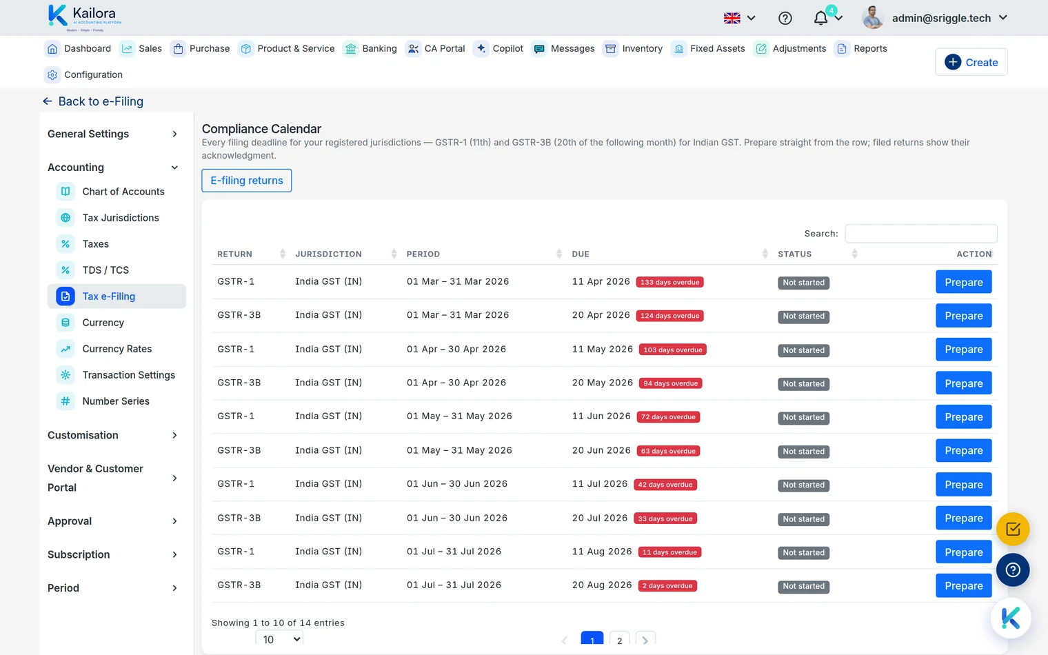Image resolution: width=1048 pixels, height=655 pixels.
Task: Click the Tax e-Filing document icon
Action: click(x=65, y=296)
